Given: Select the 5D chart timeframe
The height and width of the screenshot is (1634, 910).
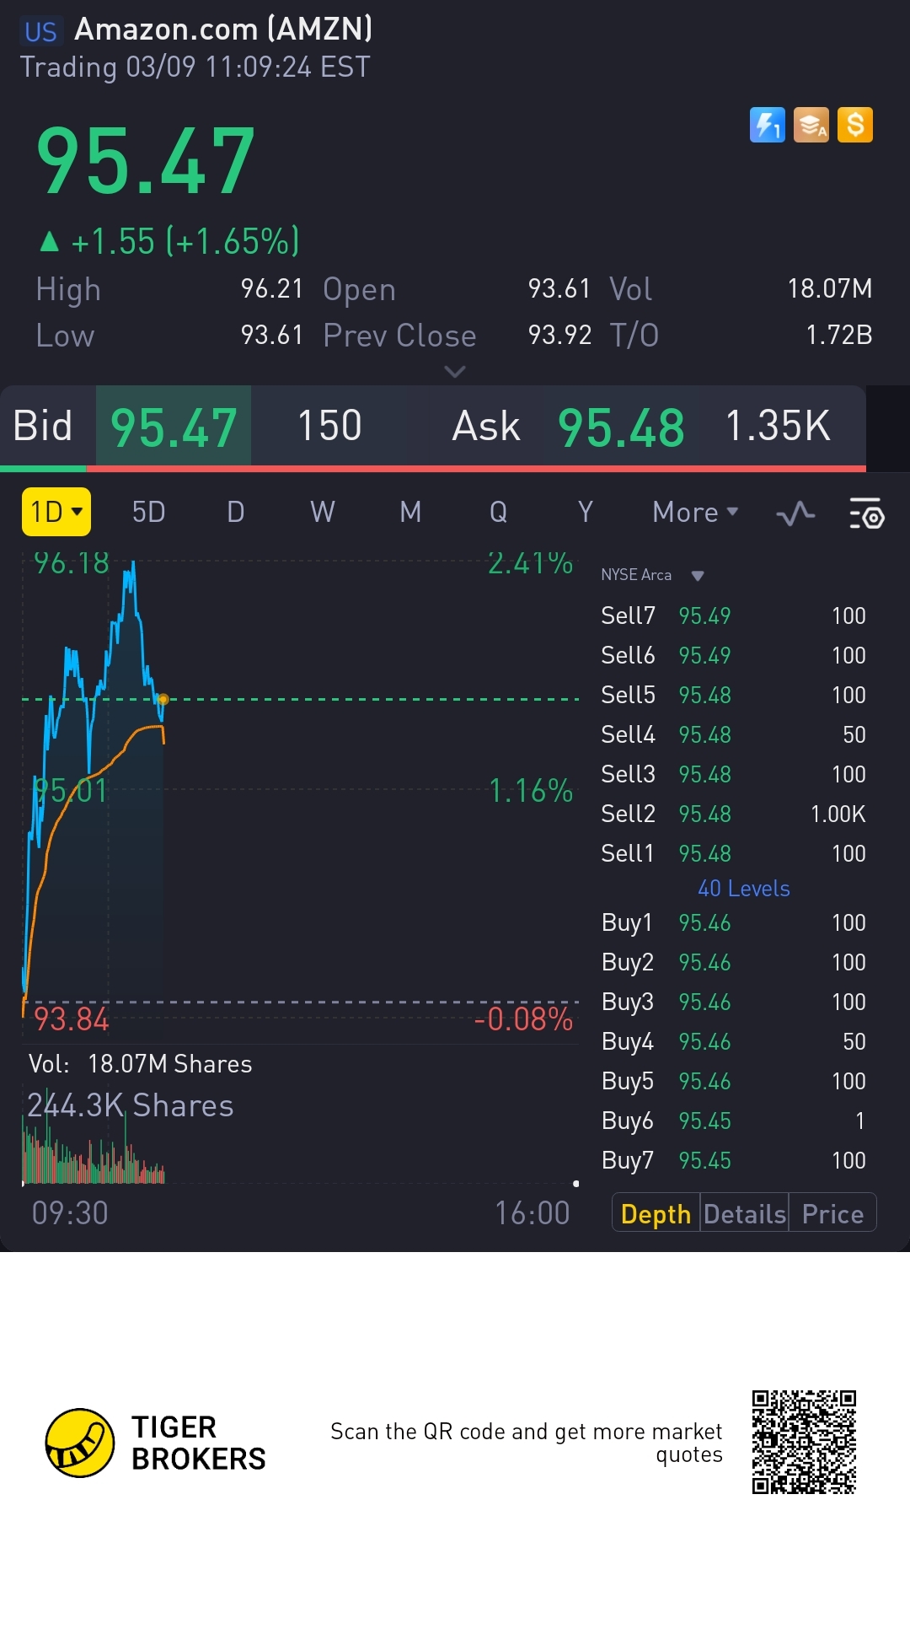Looking at the screenshot, I should tap(148, 512).
